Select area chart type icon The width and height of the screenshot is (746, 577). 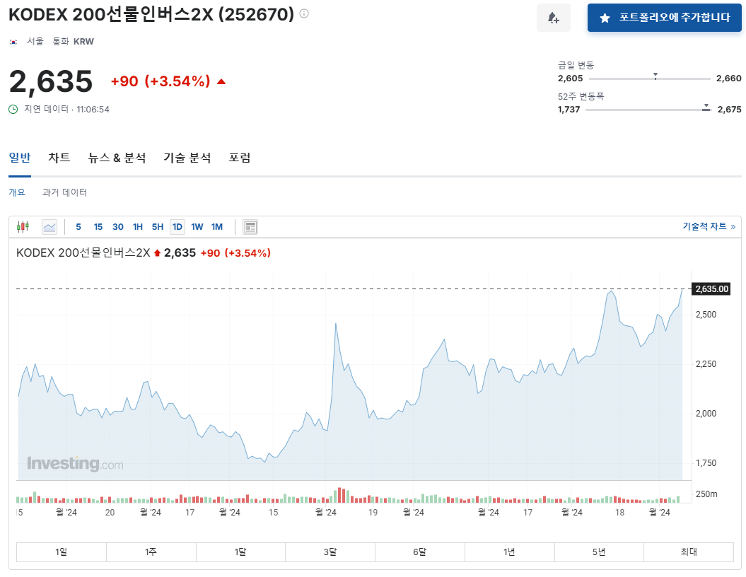(x=49, y=227)
